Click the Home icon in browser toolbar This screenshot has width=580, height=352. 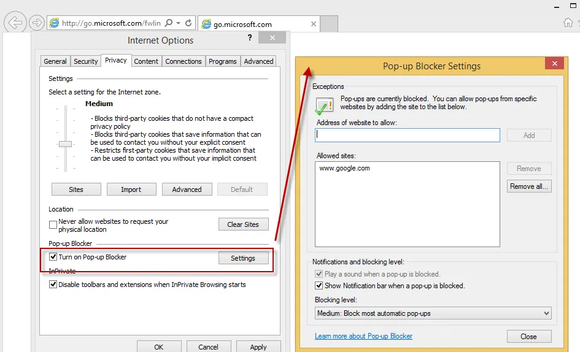568,23
